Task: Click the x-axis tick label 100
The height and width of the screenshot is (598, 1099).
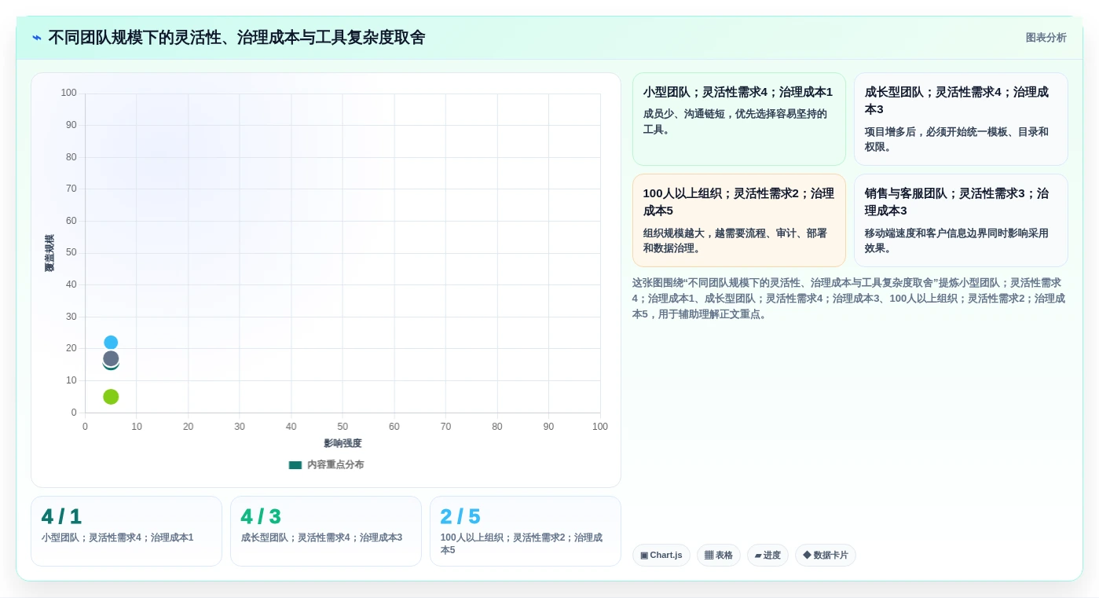Action: coord(600,427)
